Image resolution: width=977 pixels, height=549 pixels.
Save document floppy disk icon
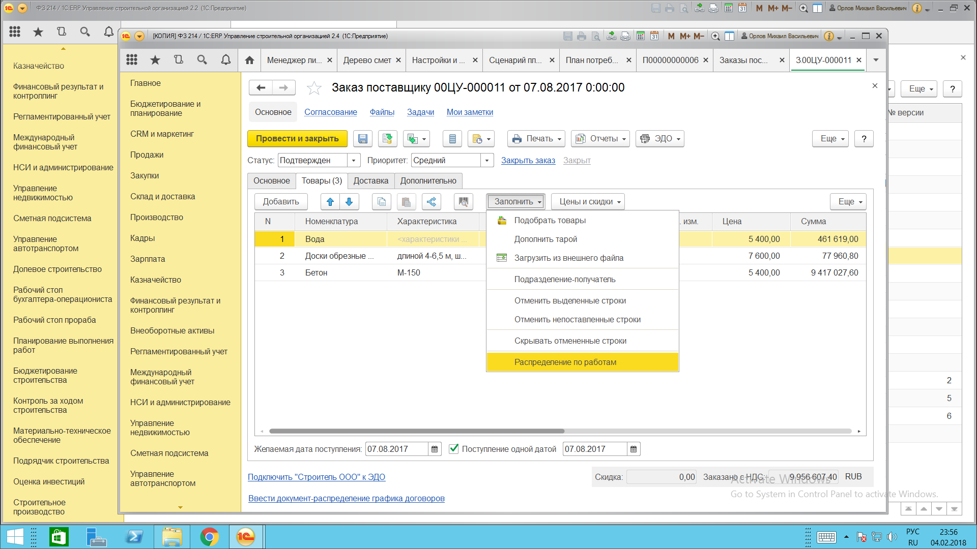363,139
